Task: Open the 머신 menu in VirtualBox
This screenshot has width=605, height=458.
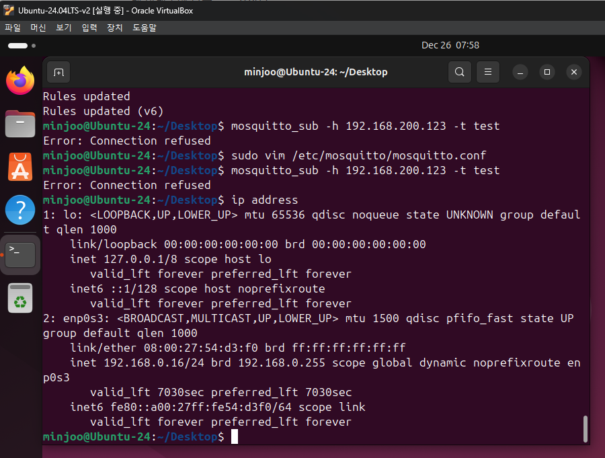Action: [x=38, y=28]
